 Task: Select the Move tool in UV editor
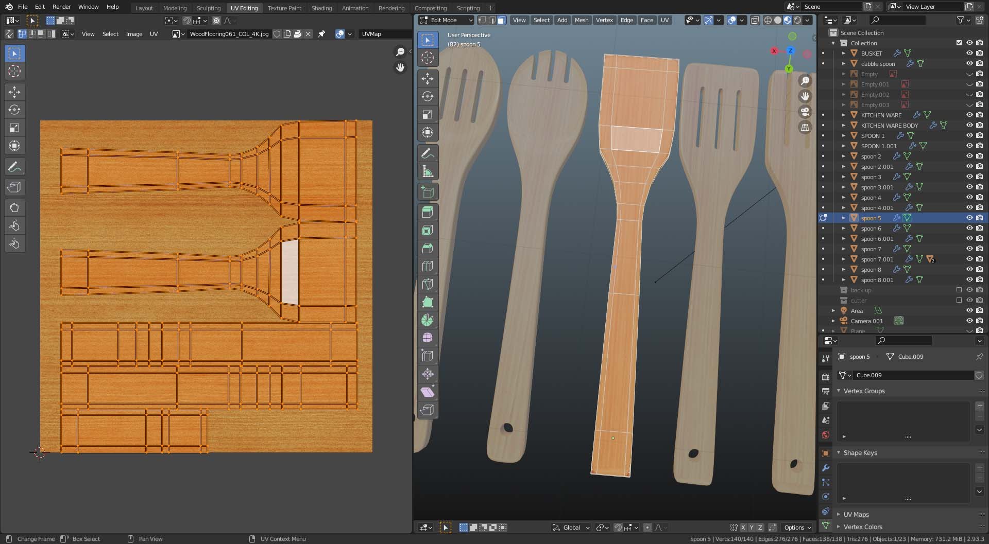point(14,92)
